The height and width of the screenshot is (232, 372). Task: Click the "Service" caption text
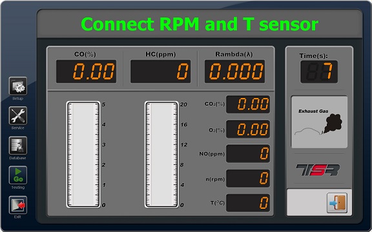pyautogui.click(x=18, y=128)
